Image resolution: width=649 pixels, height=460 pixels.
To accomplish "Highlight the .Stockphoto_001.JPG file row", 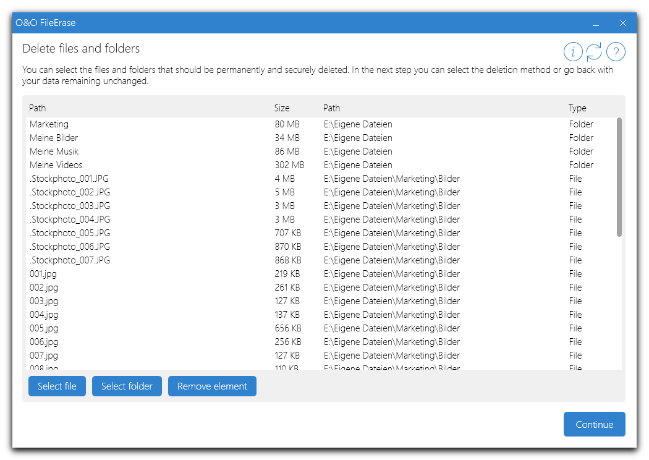I will [70, 179].
